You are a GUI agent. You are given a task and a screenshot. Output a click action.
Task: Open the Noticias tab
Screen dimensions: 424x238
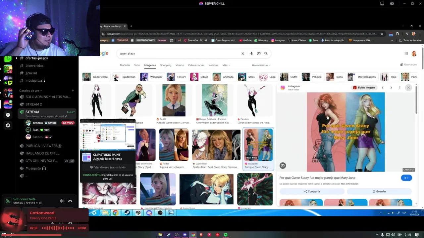[213, 65]
